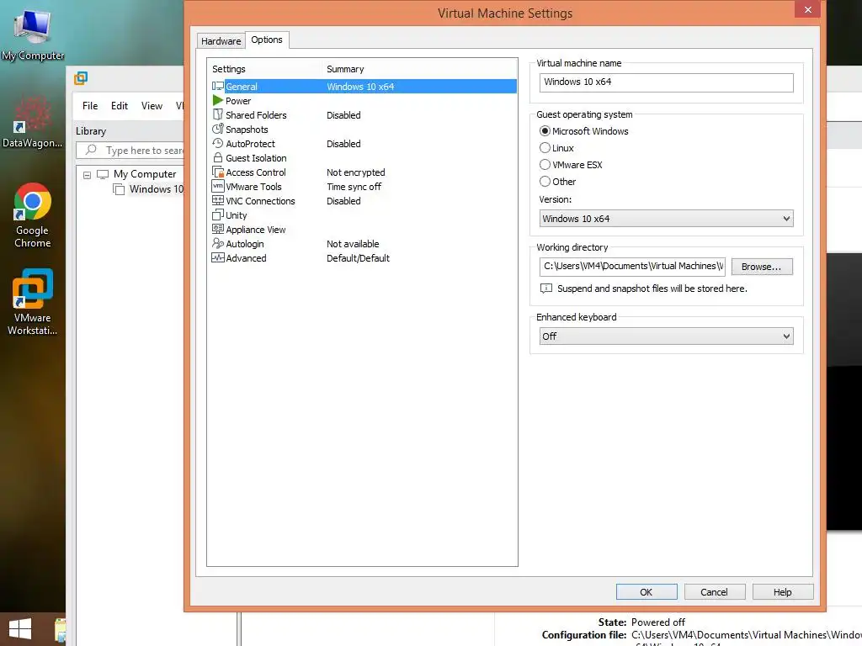The height and width of the screenshot is (646, 862).
Task: Click the VMware Tools vm icon
Action: (218, 186)
